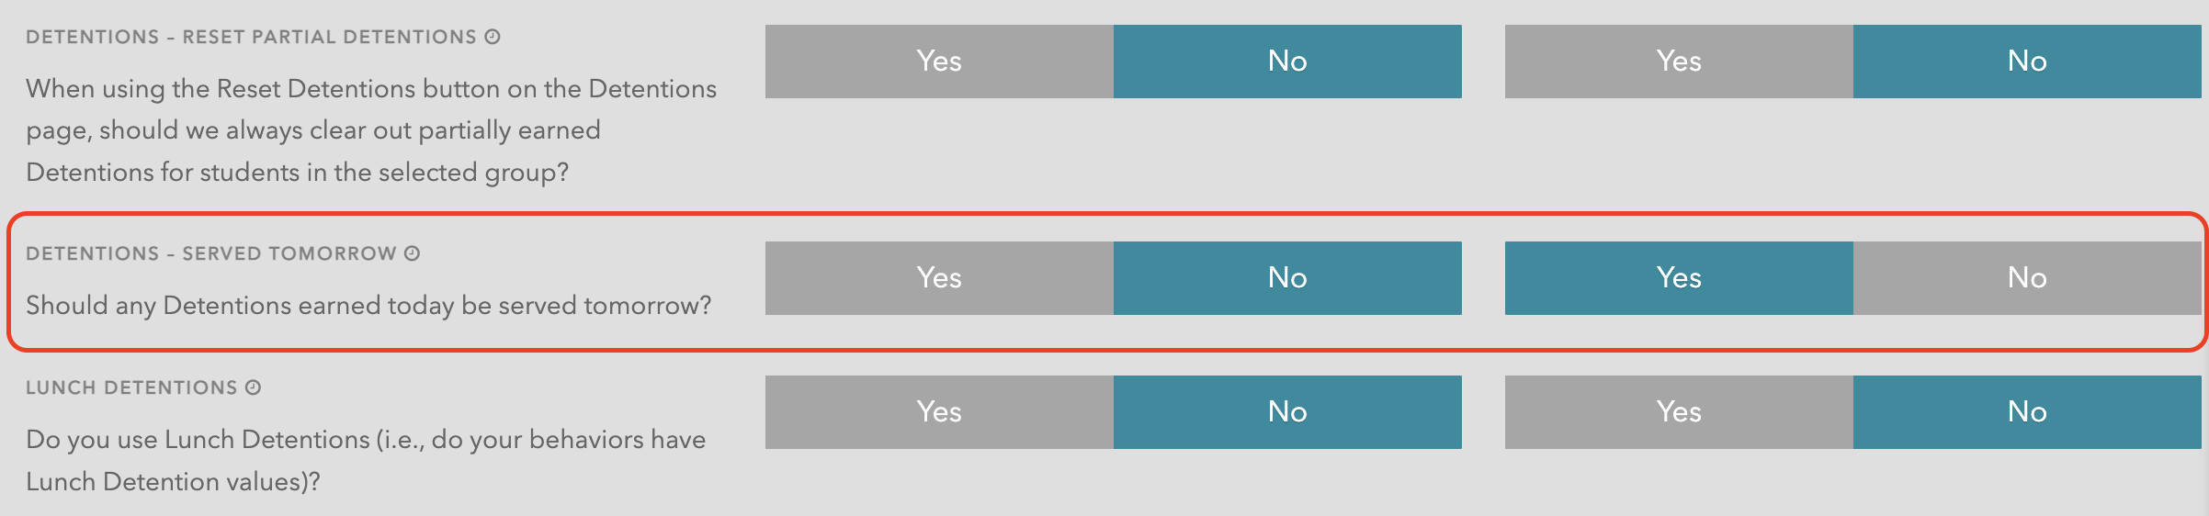Click the Detentions - Reset Partial Detentions heading
2209x516 pixels.
(251, 37)
